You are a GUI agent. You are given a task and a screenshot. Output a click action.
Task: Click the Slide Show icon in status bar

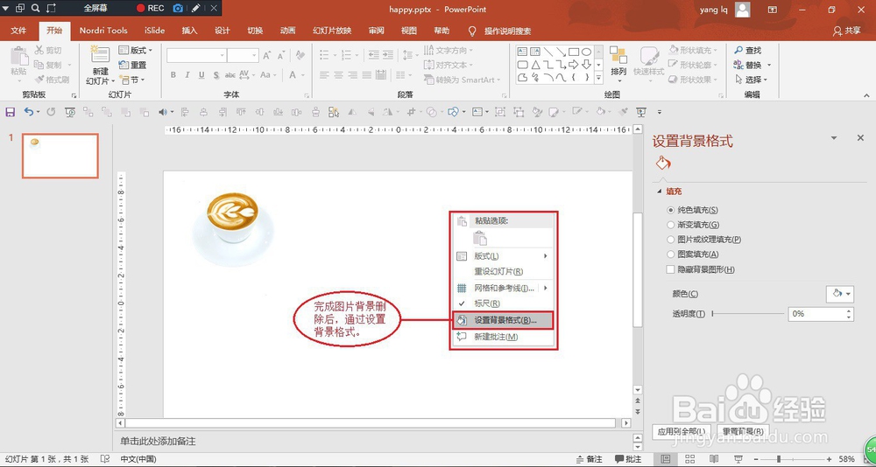click(738, 458)
